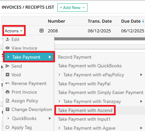The image size is (145, 131).
Task: Choose Apply Tag menu entry
Action: pos(29,127)
